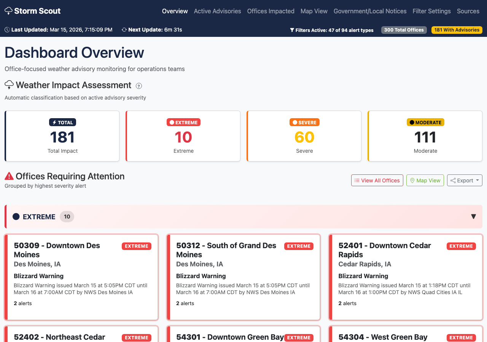Select the EXTREME status dot in severity header
The width and height of the screenshot is (487, 342).
[x=16, y=216]
